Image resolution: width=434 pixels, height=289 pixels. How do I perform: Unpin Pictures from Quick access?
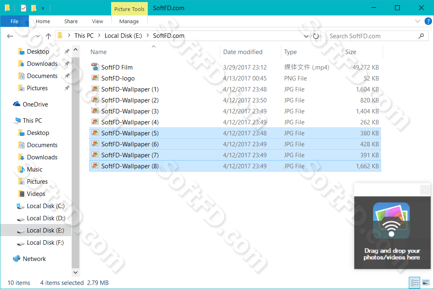pyautogui.click(x=67, y=88)
